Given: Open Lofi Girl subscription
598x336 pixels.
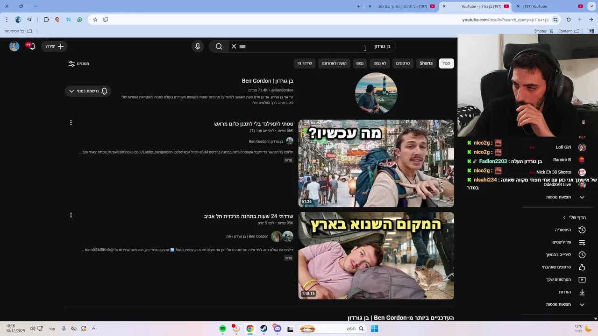Looking at the screenshot, I should pyautogui.click(x=570, y=147).
